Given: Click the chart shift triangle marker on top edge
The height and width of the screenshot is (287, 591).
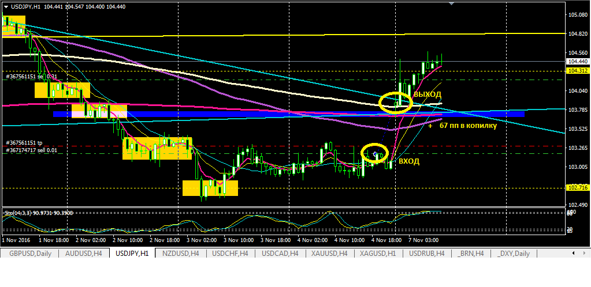Looking at the screenshot, I should point(452,4).
